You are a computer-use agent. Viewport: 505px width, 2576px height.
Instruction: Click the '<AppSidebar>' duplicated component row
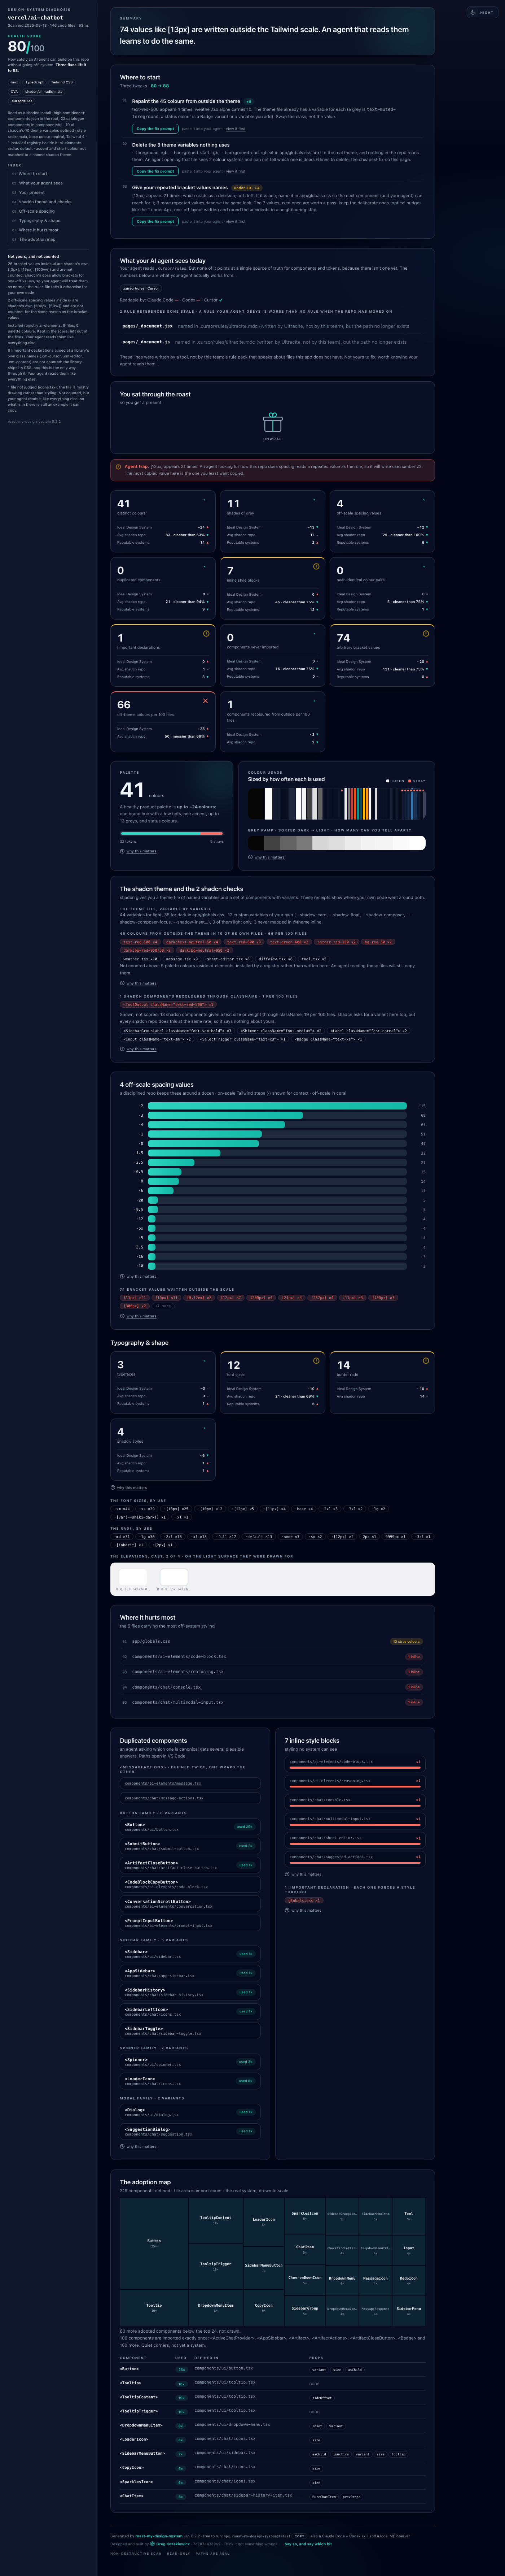coord(190,1973)
